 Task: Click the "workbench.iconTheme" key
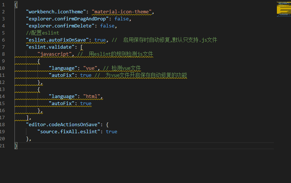point(56,12)
